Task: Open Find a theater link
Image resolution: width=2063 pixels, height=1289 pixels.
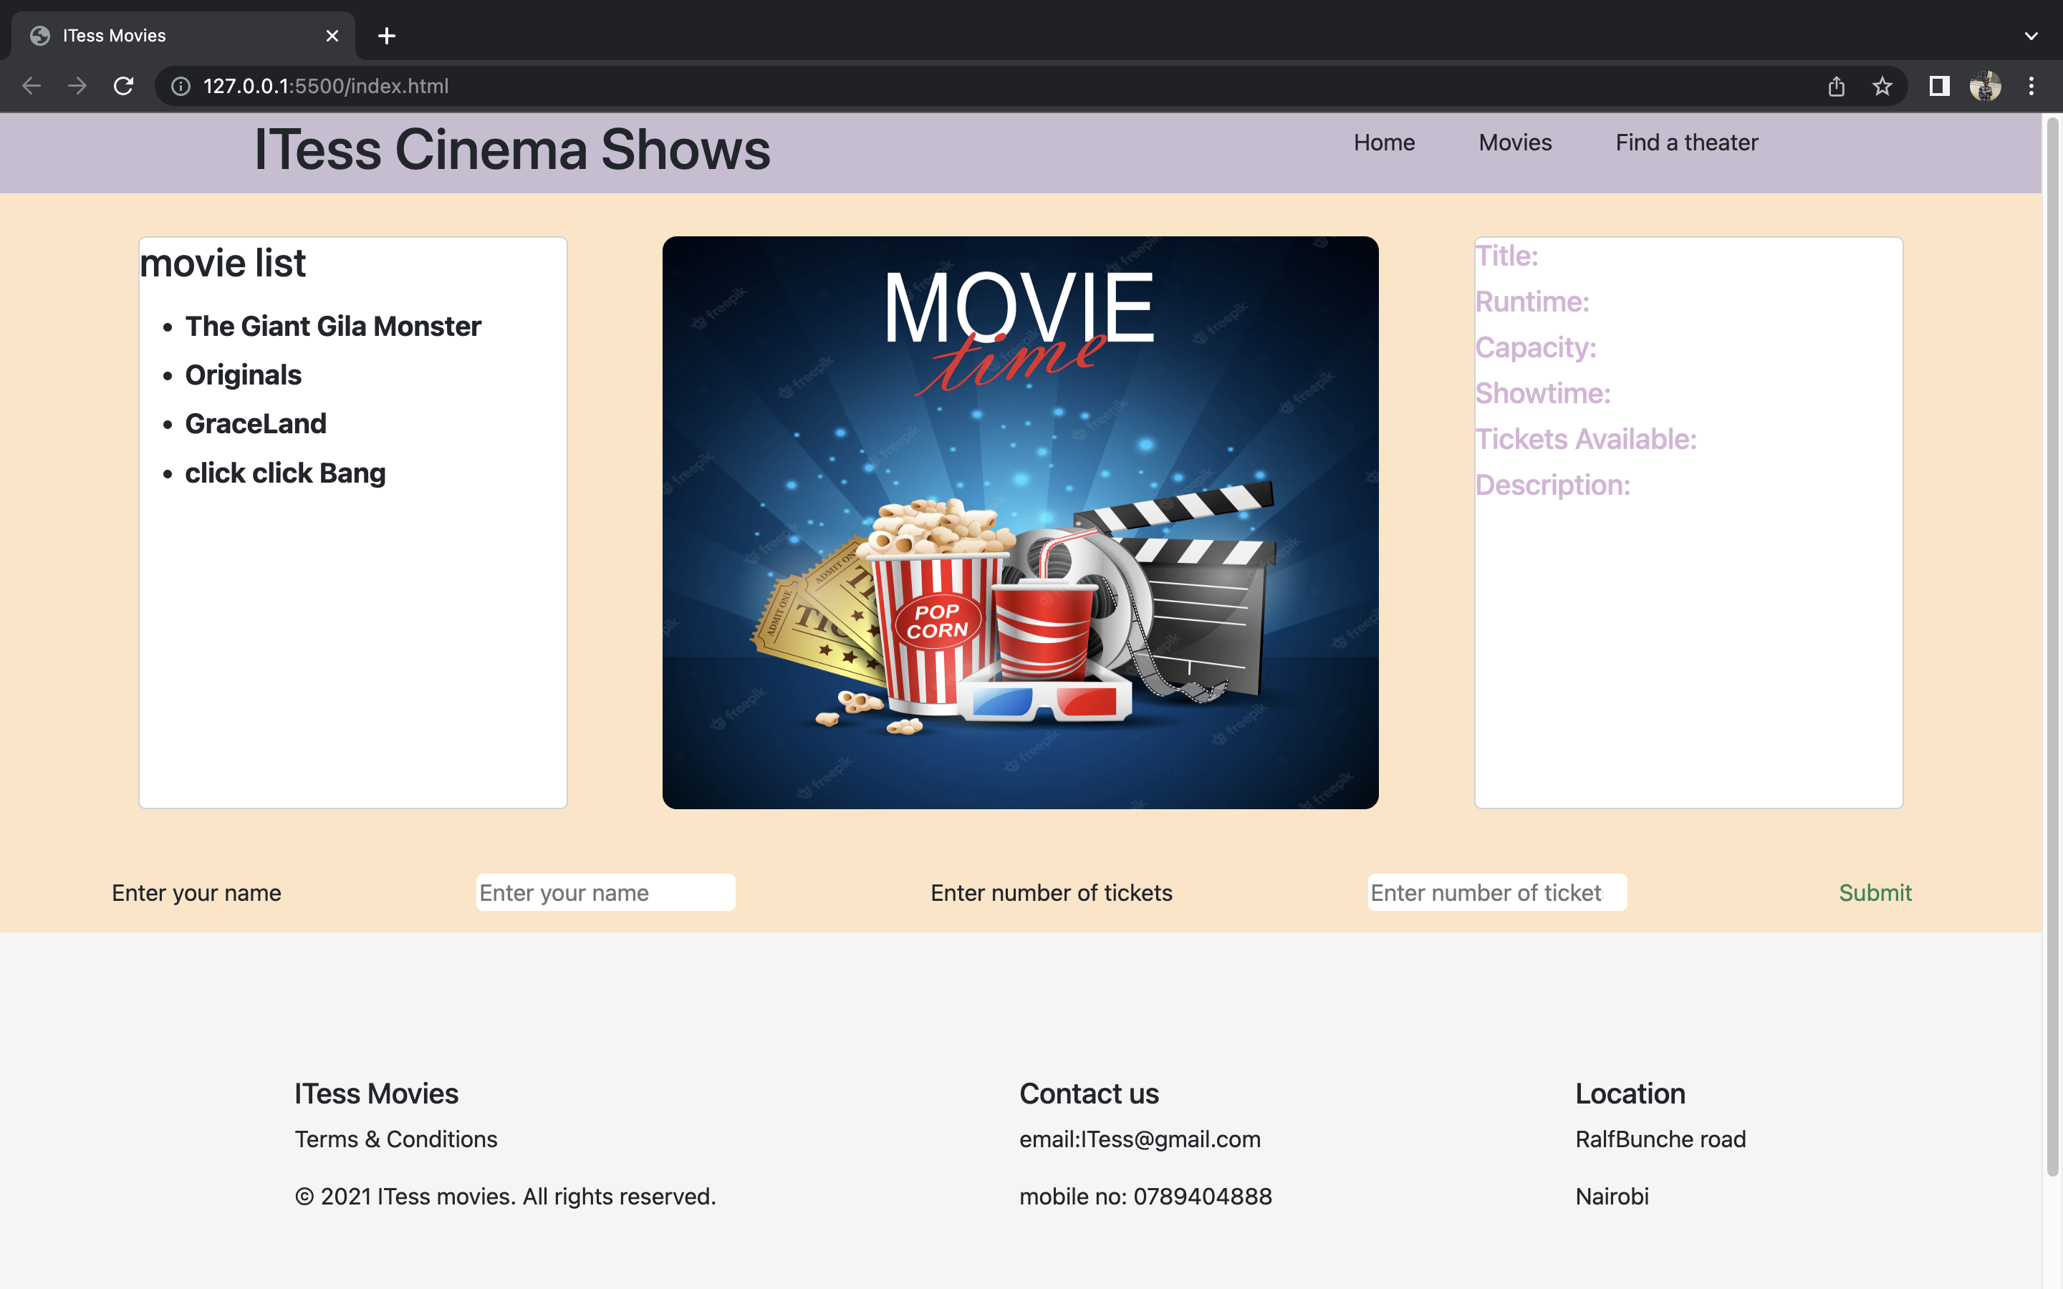Action: [1686, 143]
